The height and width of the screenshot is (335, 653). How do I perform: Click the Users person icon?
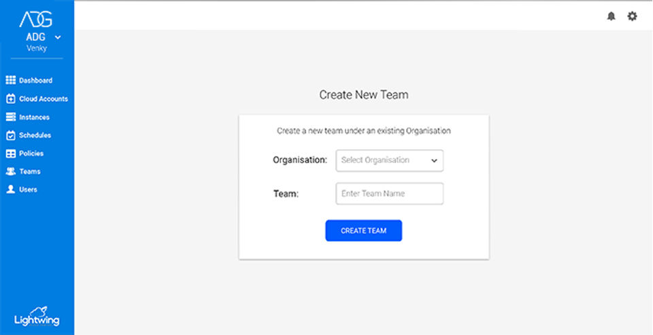coord(11,190)
